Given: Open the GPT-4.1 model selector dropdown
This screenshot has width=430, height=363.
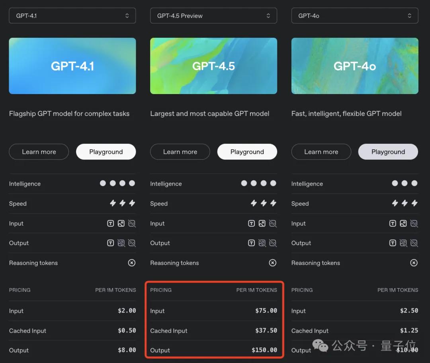Looking at the screenshot, I should [72, 16].
